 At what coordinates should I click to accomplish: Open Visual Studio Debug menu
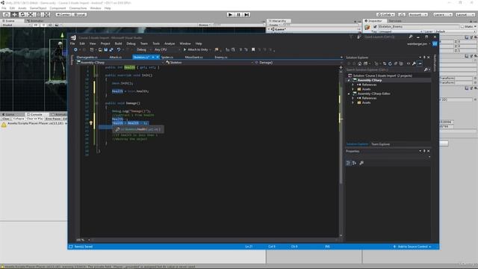131,43
